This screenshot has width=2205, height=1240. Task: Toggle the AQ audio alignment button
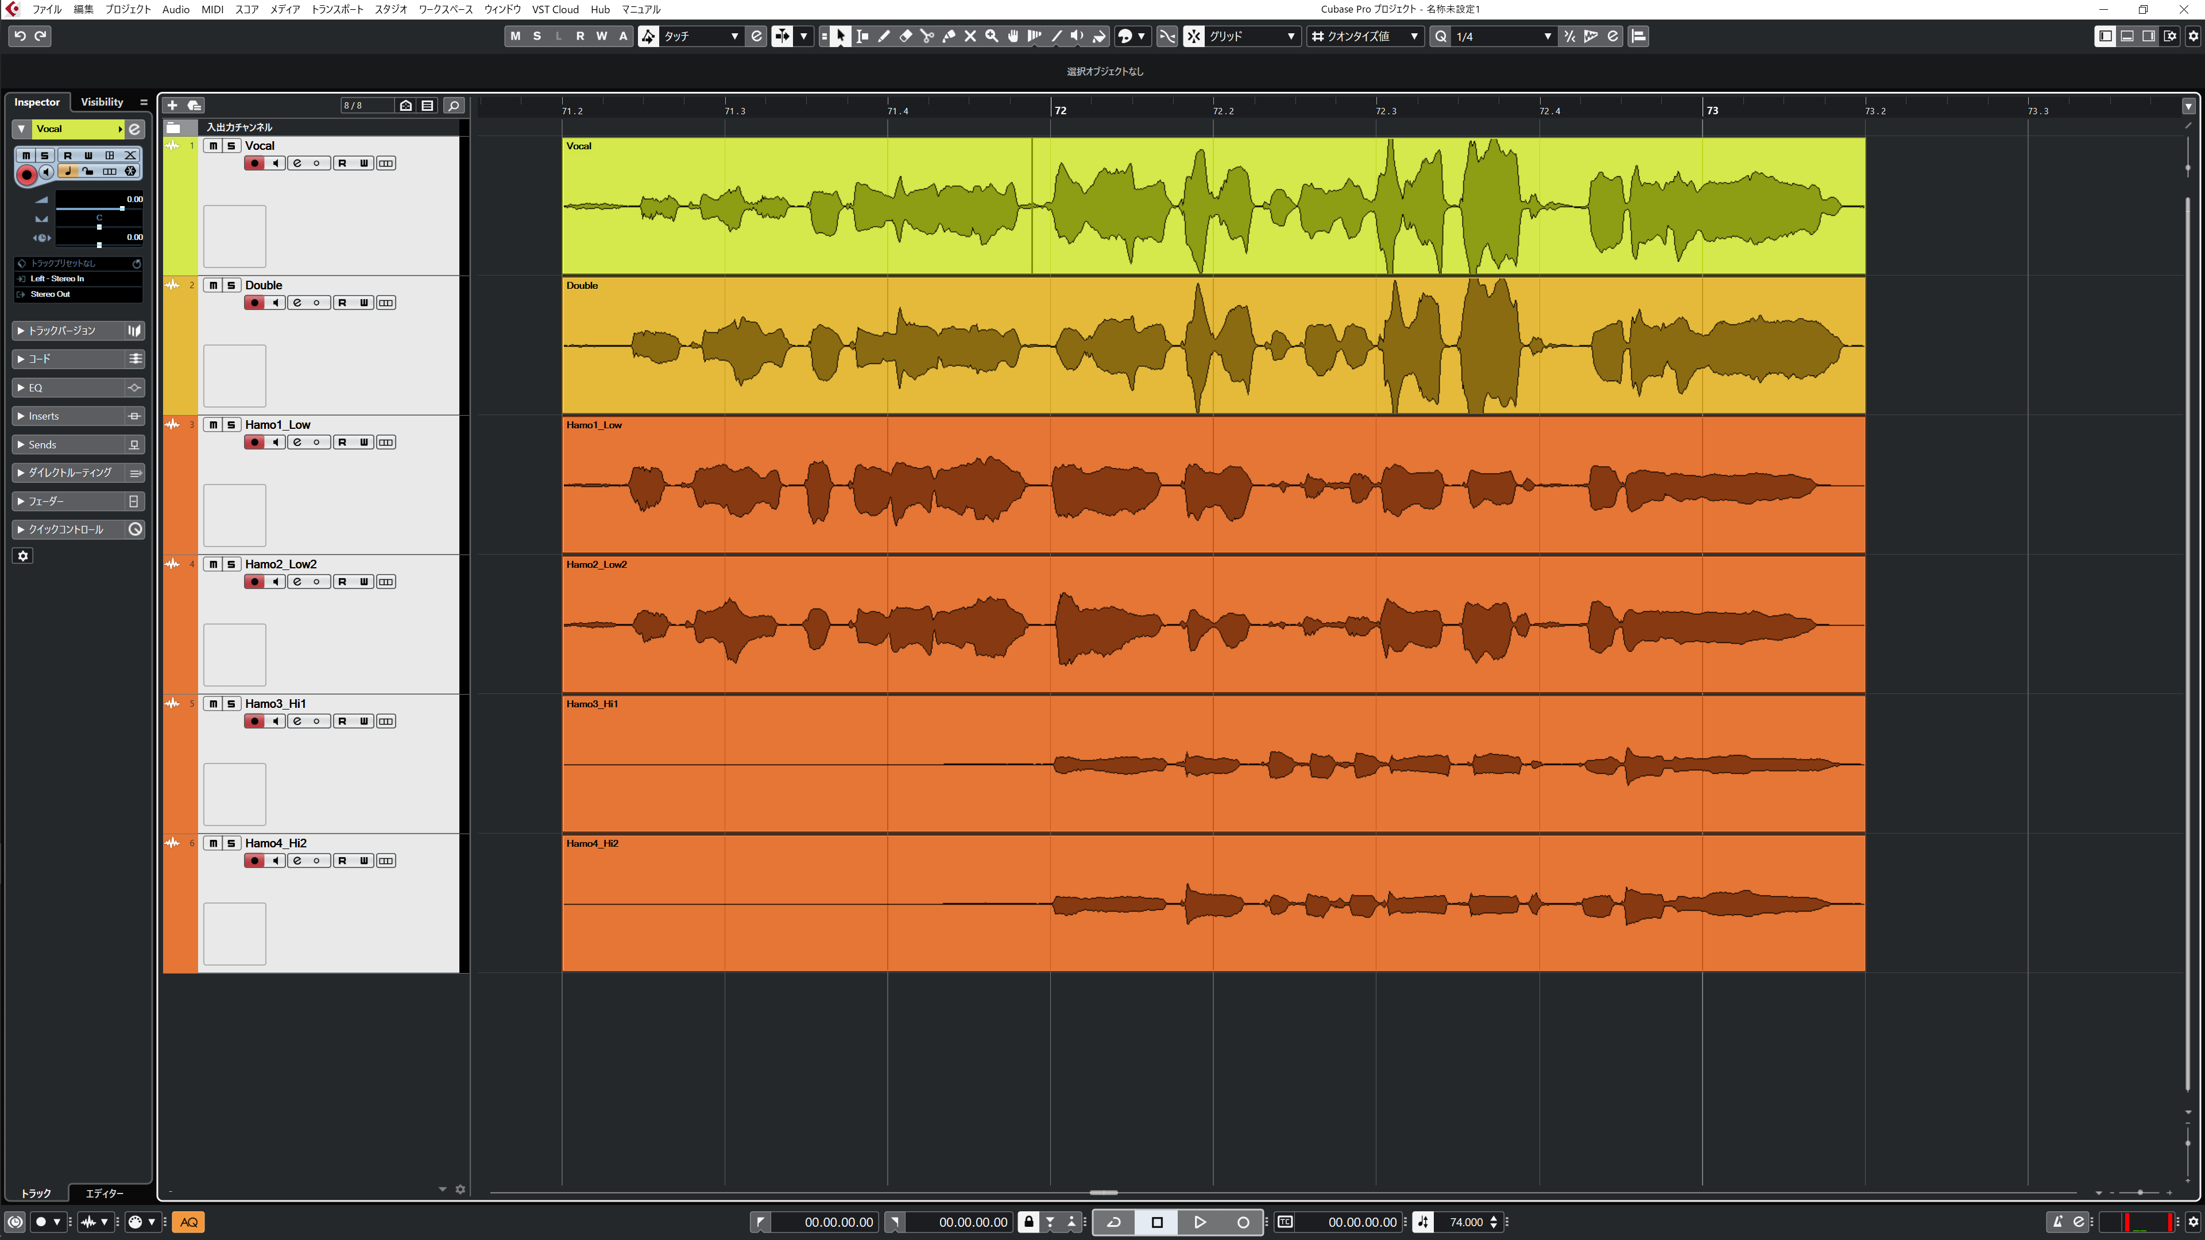click(189, 1222)
